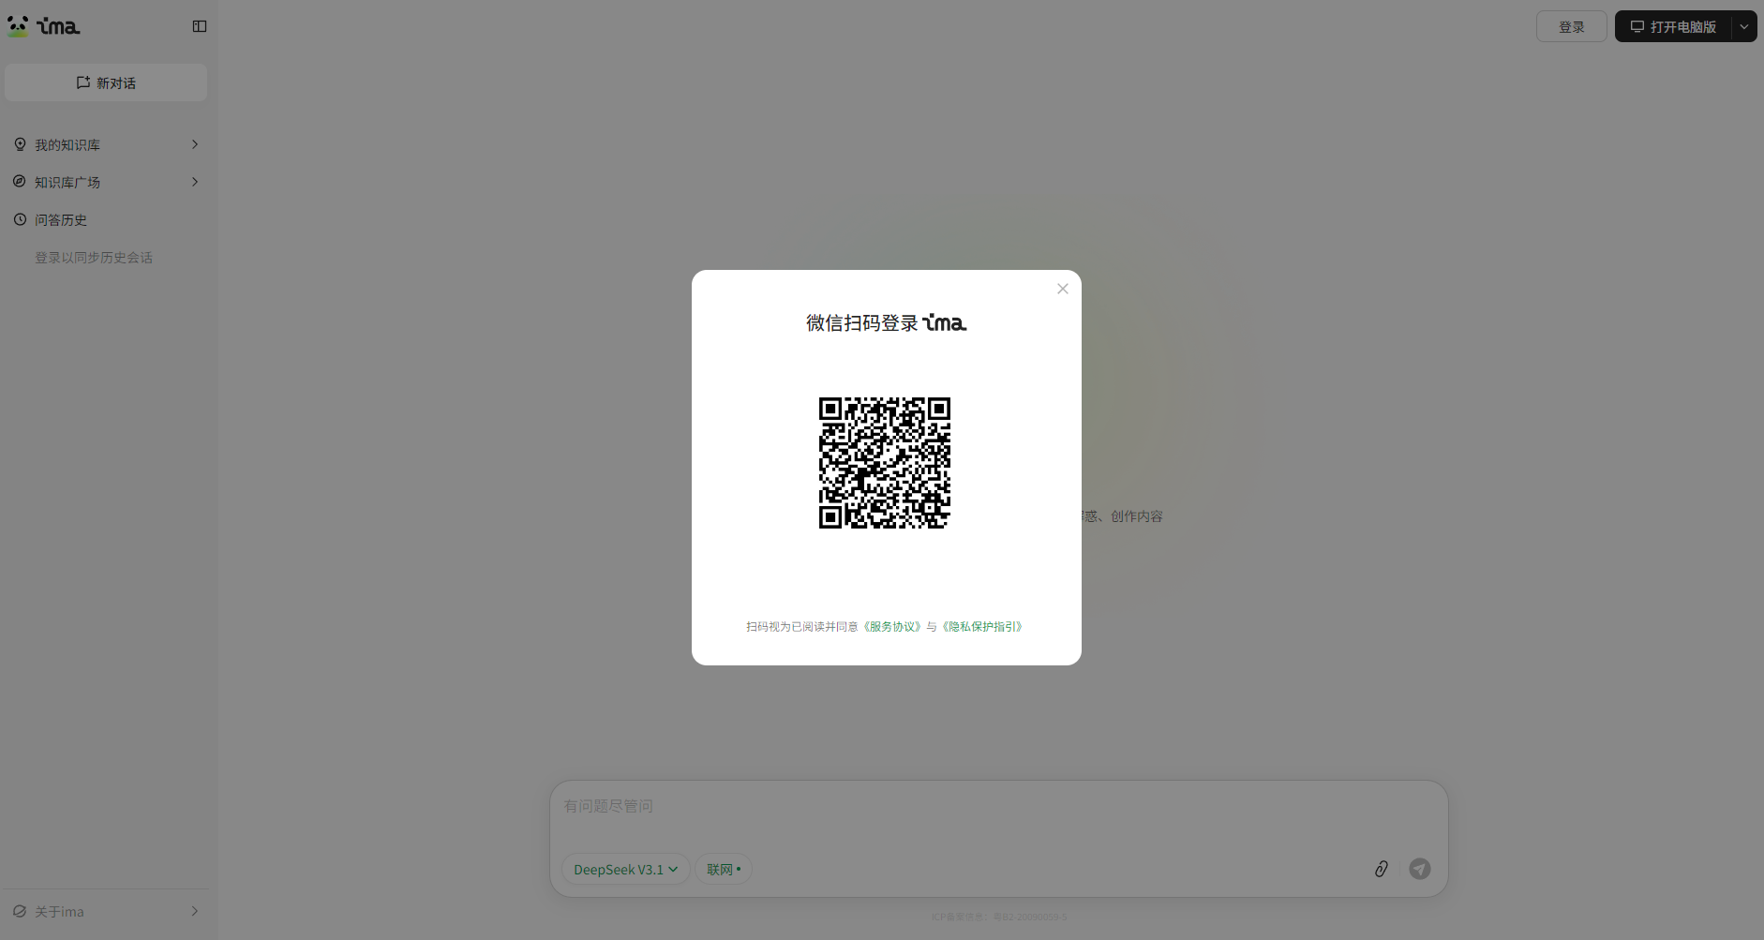Open the 《隐私保护指引》 link

tap(982, 627)
